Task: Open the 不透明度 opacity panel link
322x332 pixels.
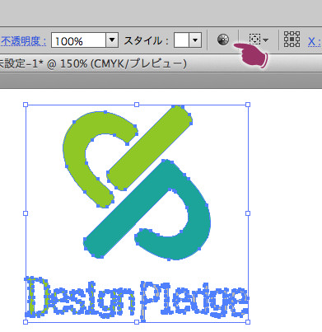Action: pos(24,41)
